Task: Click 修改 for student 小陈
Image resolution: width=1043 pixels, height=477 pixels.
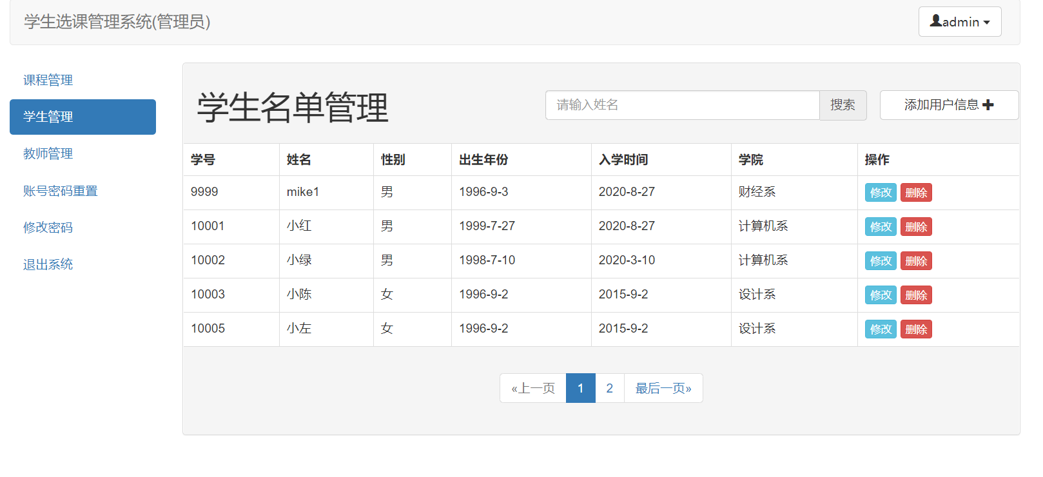Action: (x=881, y=295)
